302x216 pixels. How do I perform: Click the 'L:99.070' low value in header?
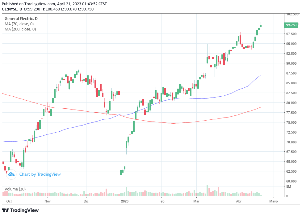tap(69, 9)
